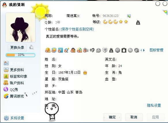Click the camera bag icon in icon row
Screen dimensions: 168x123
pyautogui.click(x=124, y=50)
